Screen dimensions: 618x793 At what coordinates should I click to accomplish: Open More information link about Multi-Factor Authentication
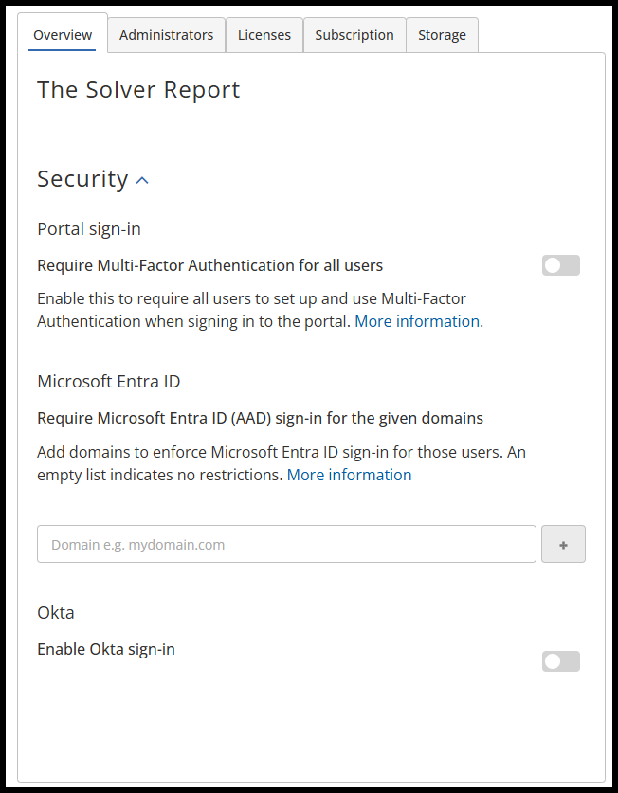click(417, 321)
